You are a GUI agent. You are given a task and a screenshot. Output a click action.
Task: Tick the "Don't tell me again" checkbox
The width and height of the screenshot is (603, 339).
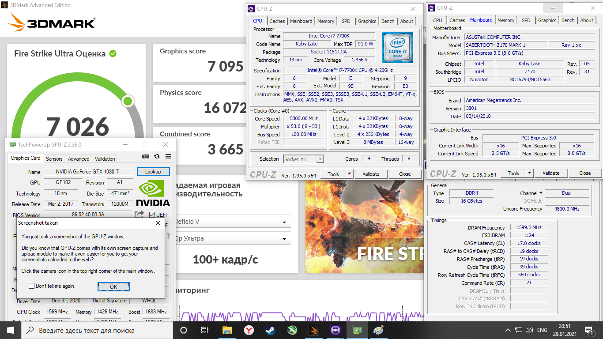[x=31, y=286]
